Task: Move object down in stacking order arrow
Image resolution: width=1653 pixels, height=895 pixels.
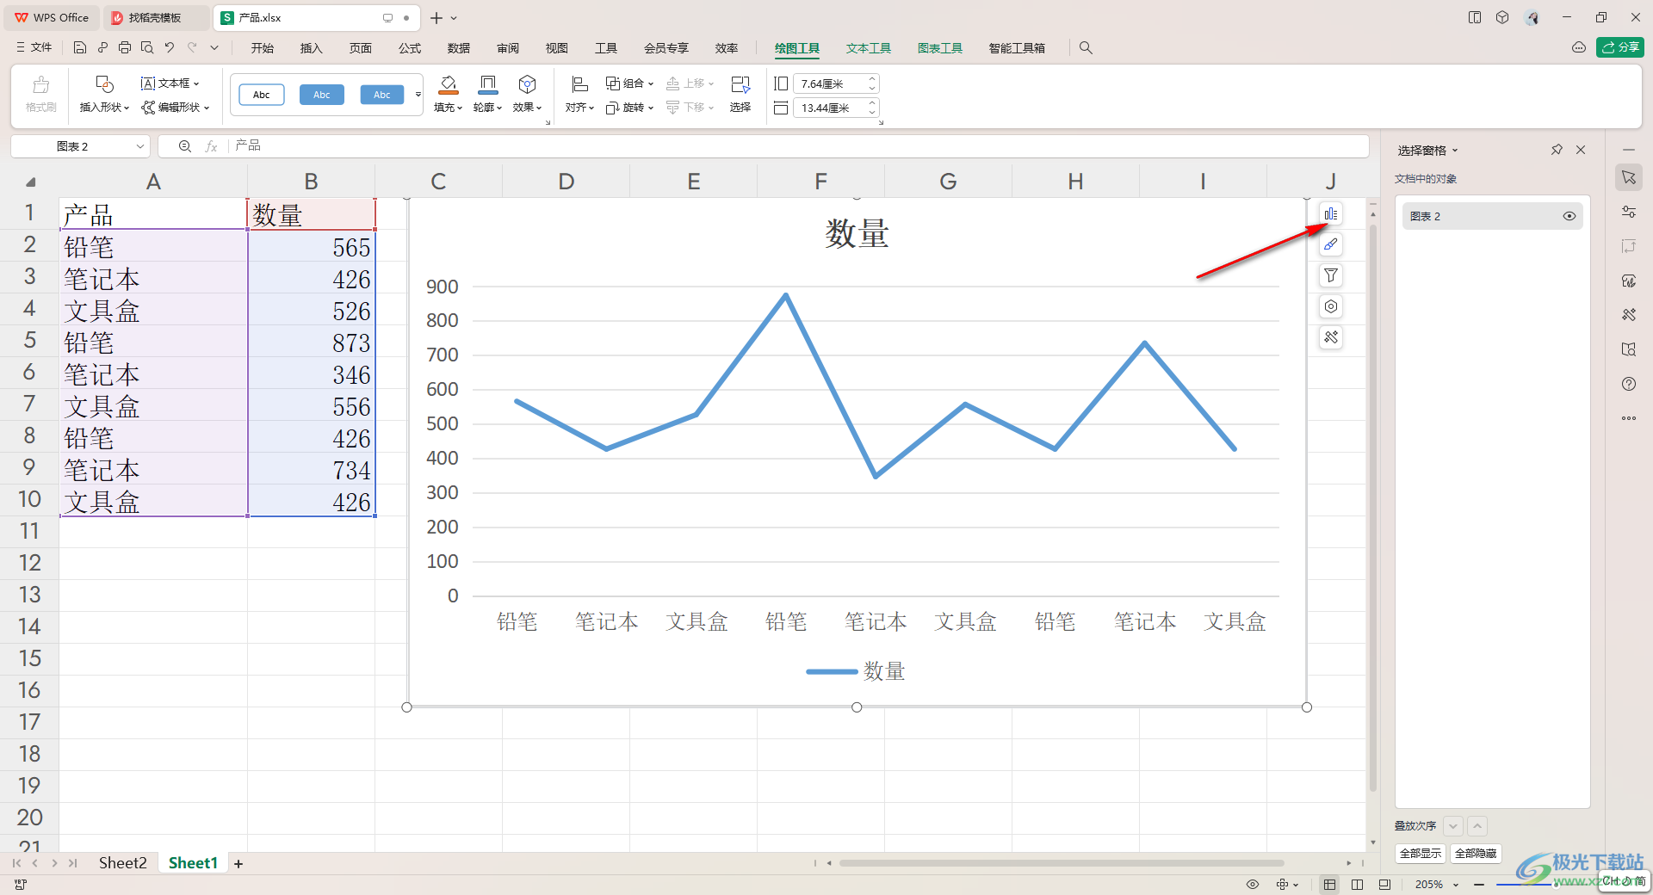Action: (1453, 826)
